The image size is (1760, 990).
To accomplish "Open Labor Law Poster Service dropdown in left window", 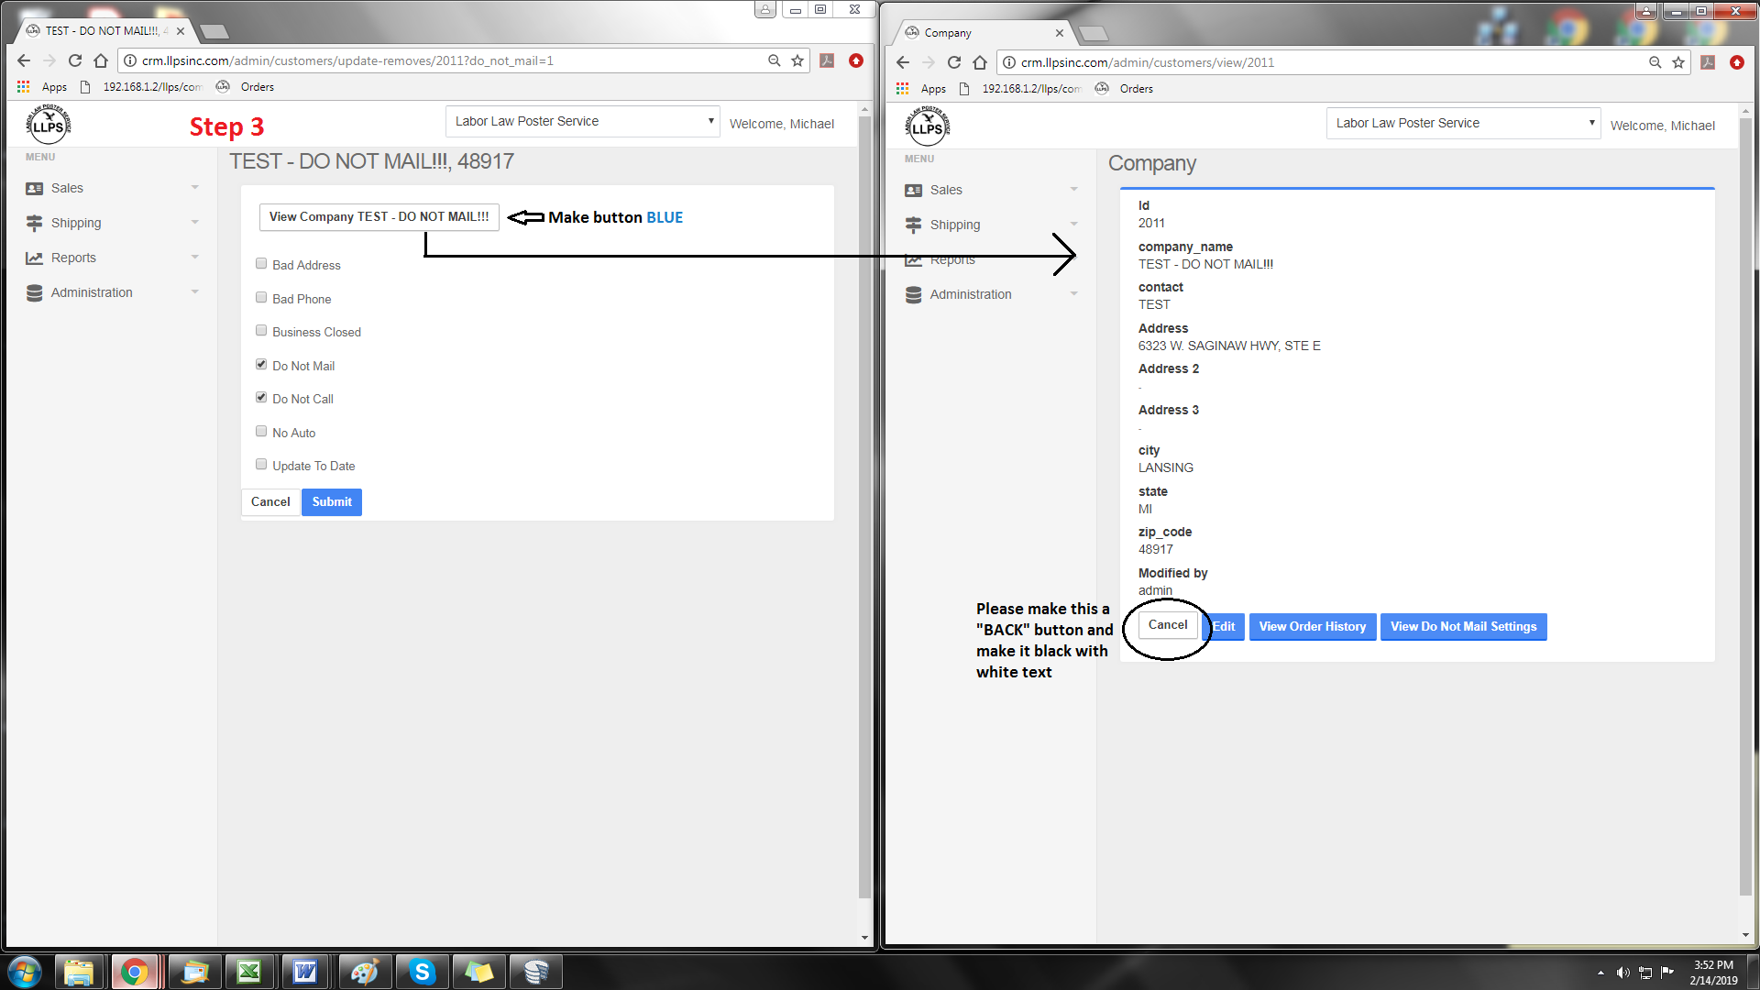I will pyautogui.click(x=583, y=121).
